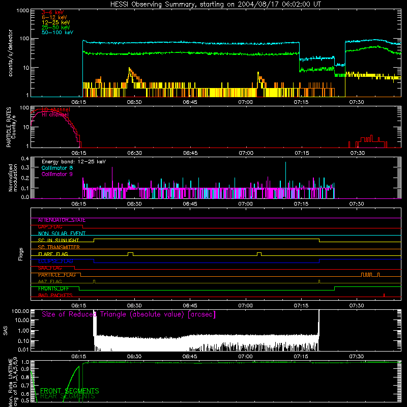Click the first flare flag pulse near 06:30
Image resolution: width=407 pixels, height=407 pixels.
point(131,254)
